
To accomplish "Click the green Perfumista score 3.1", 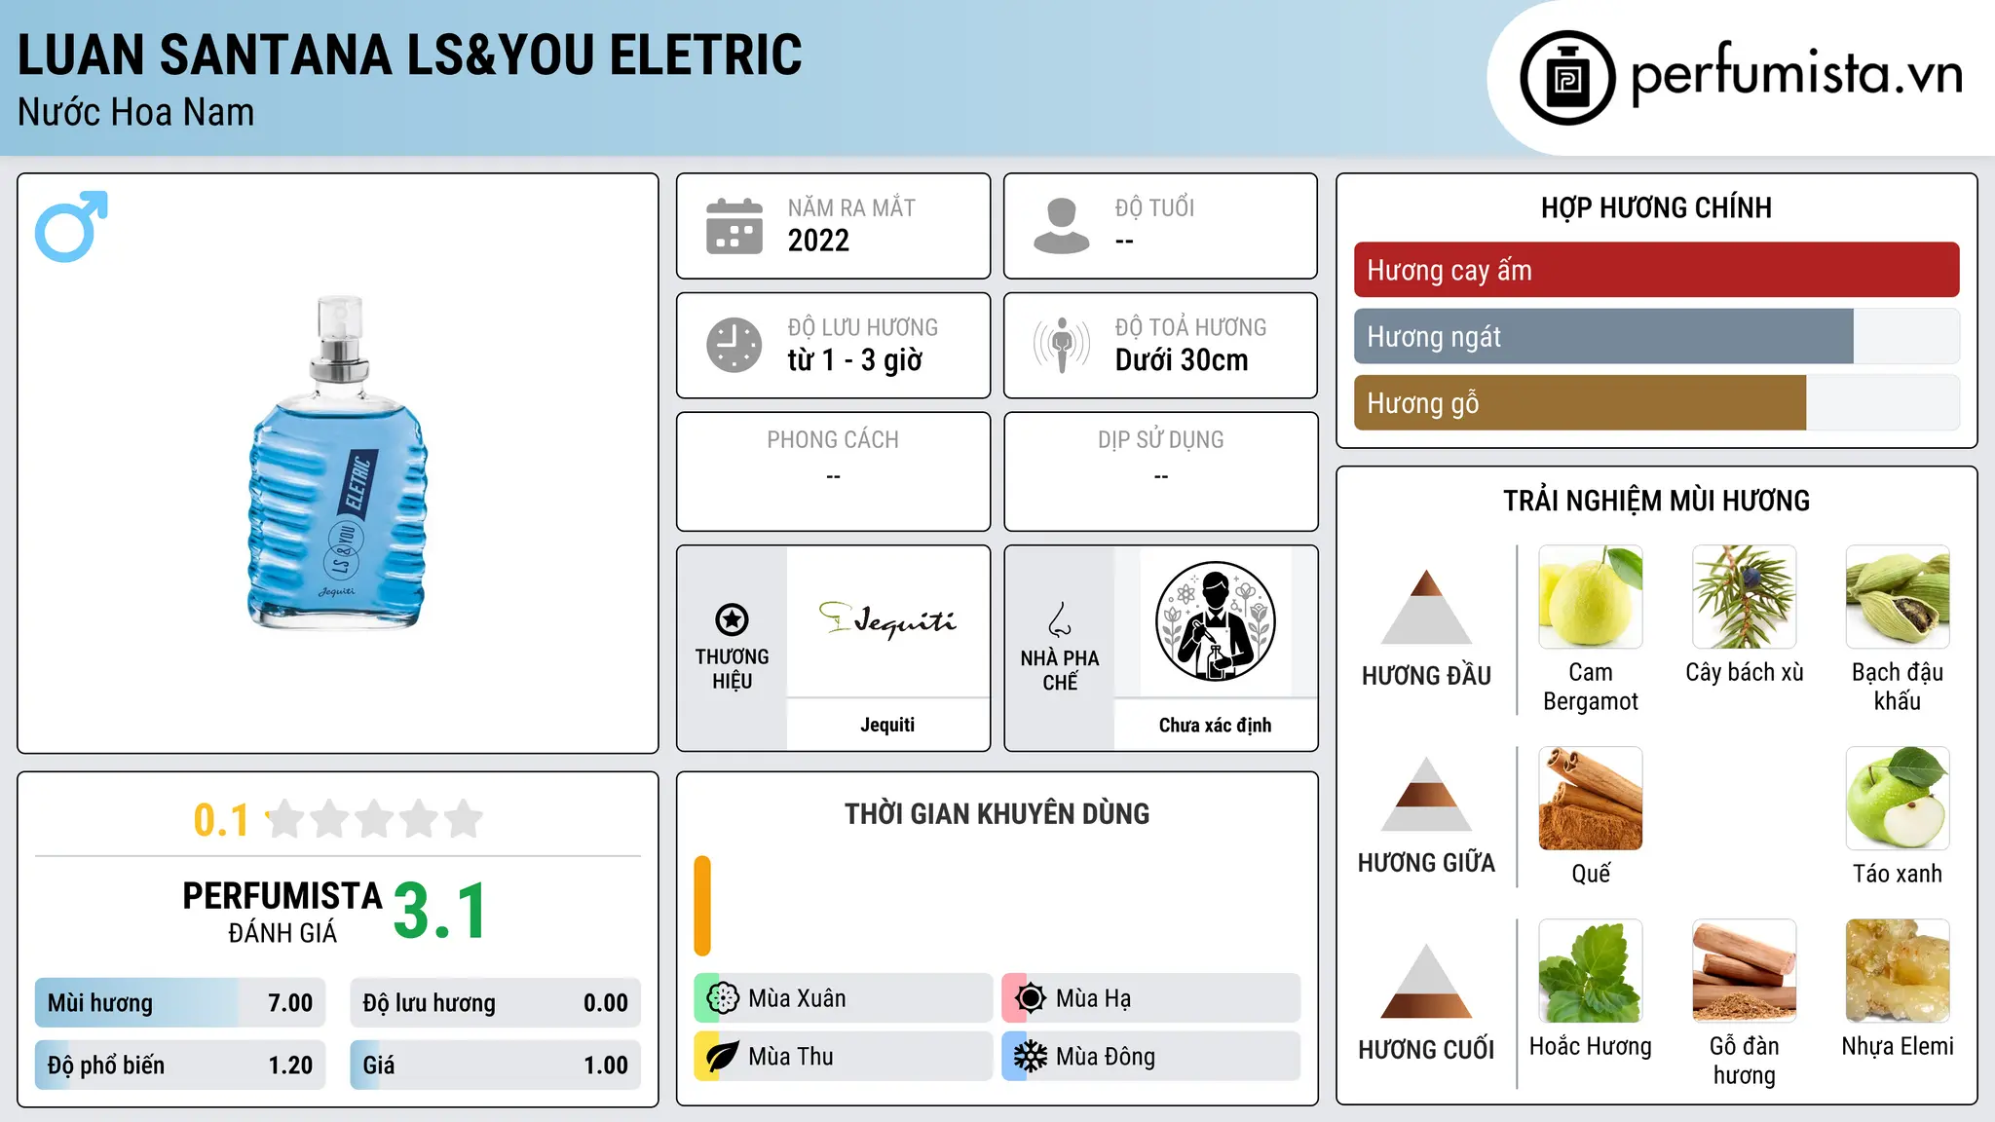I will coord(440,912).
